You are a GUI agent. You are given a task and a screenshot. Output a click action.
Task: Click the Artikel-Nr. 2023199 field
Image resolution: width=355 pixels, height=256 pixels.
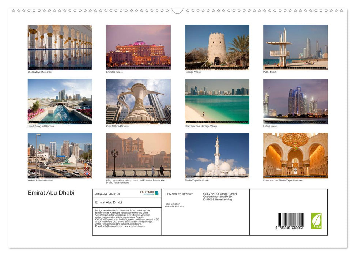click(x=108, y=194)
